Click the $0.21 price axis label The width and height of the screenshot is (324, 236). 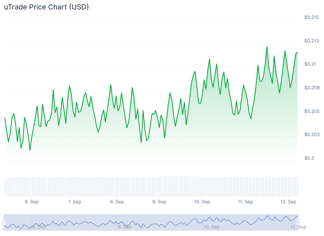(310, 64)
